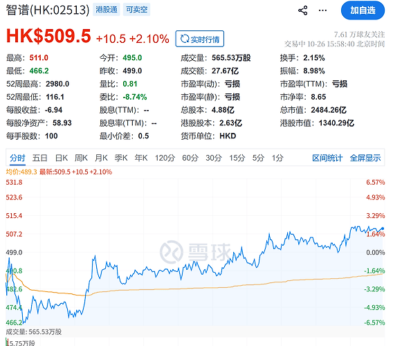Switch to the 日K chart tab

pyautogui.click(x=62, y=158)
